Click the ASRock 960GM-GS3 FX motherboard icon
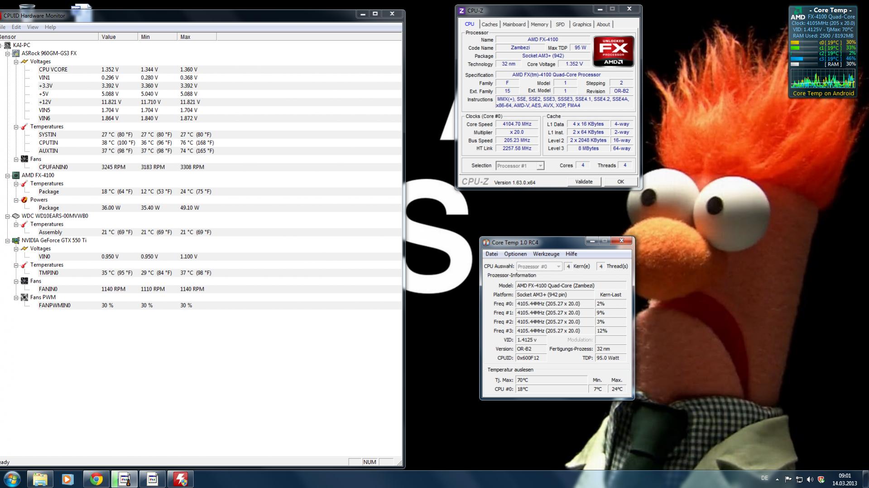Image resolution: width=869 pixels, height=488 pixels. [x=16, y=53]
